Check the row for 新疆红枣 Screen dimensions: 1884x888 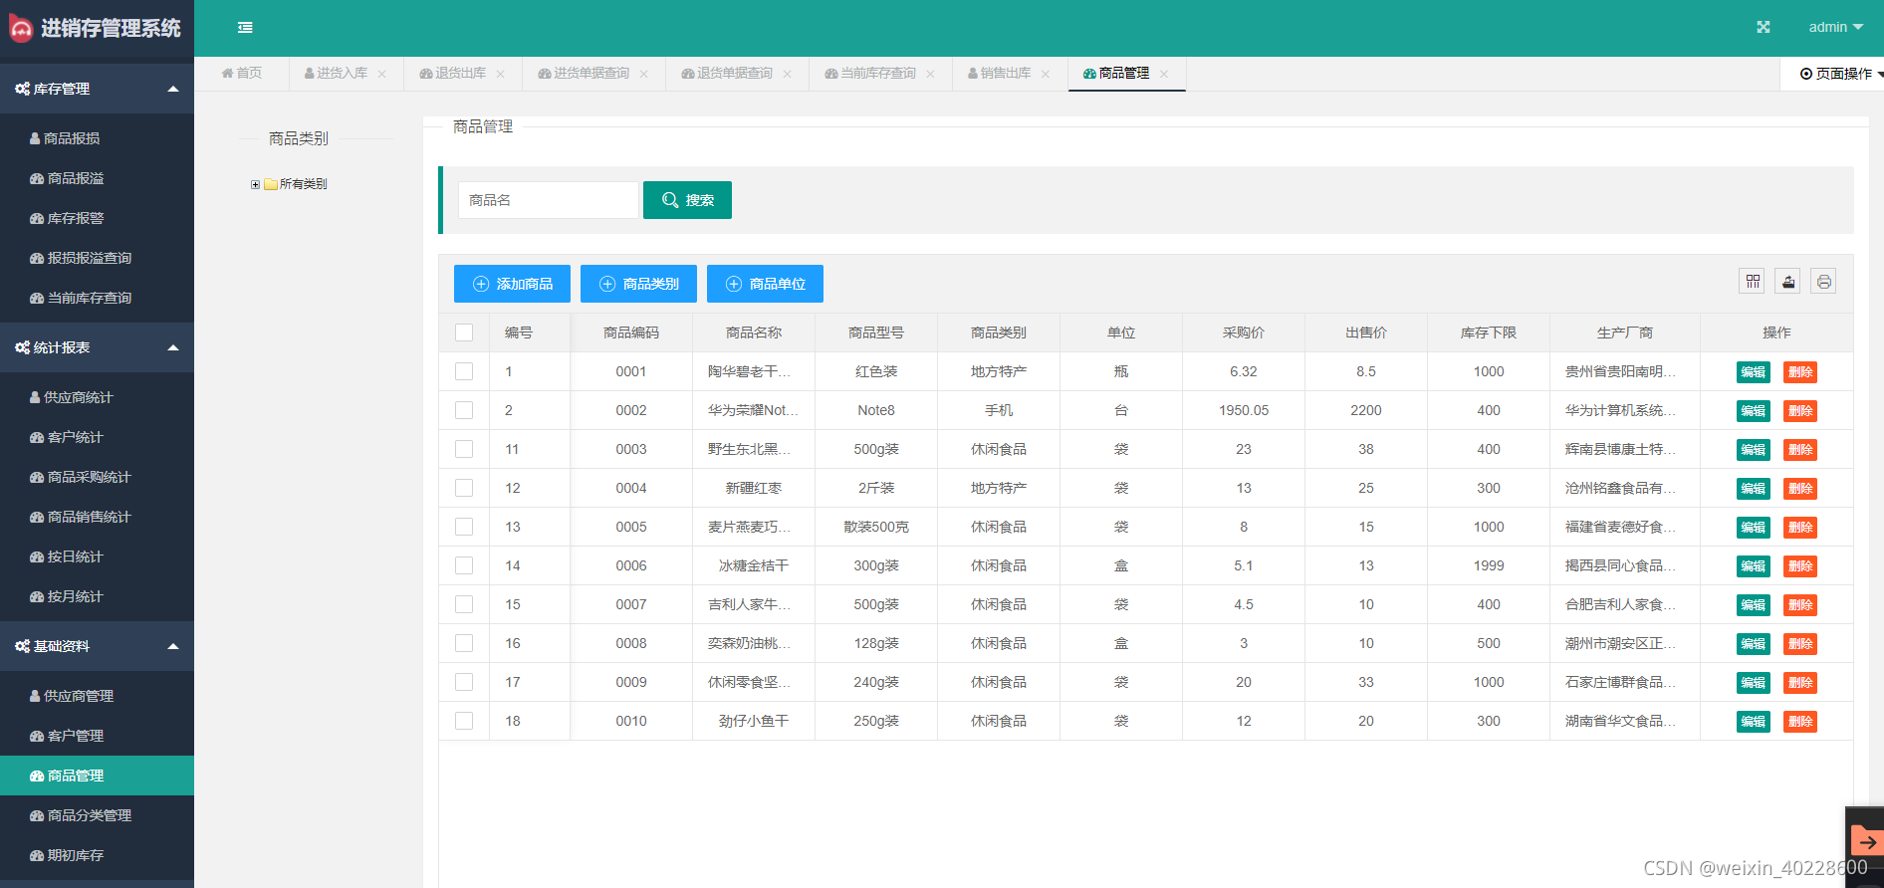pyautogui.click(x=464, y=488)
